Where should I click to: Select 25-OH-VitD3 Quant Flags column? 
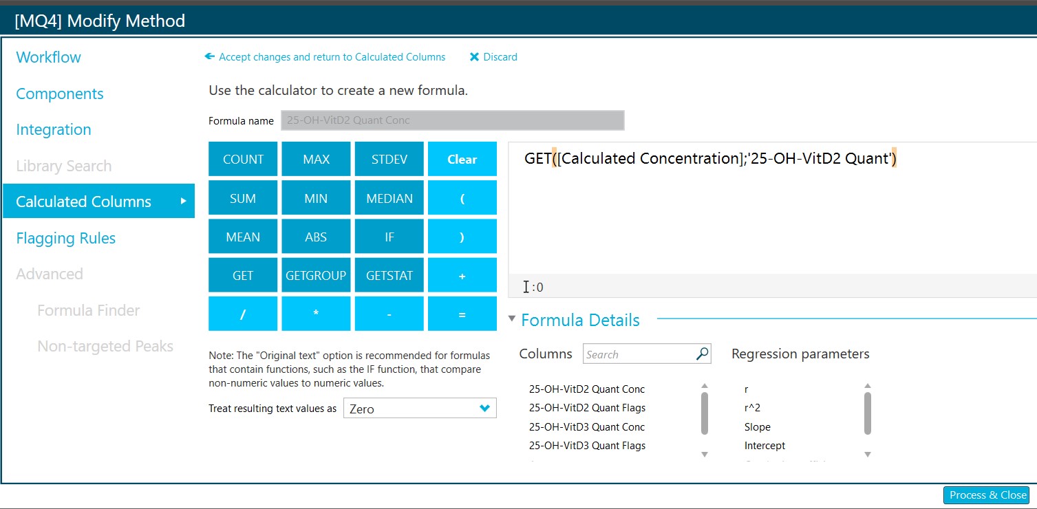point(587,446)
